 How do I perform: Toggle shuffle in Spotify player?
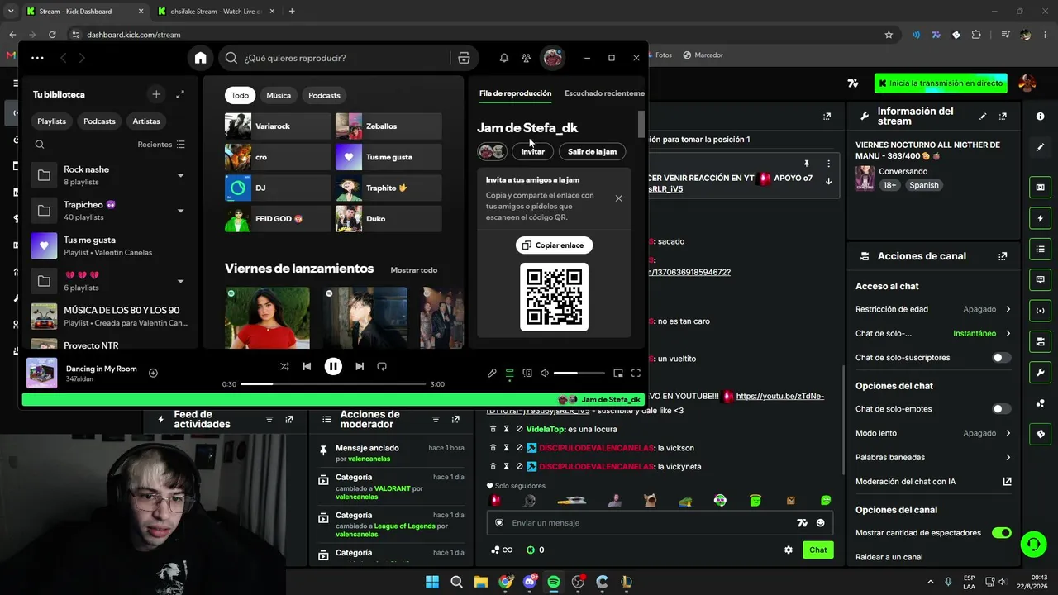click(x=284, y=366)
